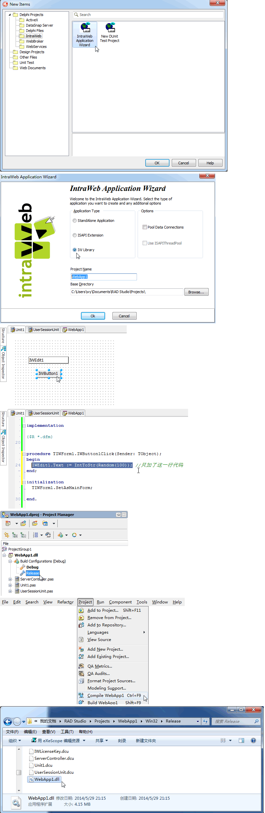This screenshot has width=265, height=813.
Task: Open the Project menu
Action: tap(85, 602)
